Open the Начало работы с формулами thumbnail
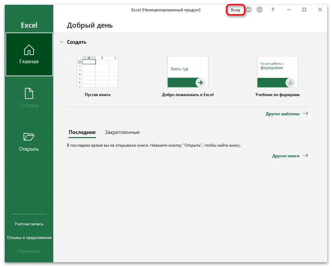 pos(278,72)
